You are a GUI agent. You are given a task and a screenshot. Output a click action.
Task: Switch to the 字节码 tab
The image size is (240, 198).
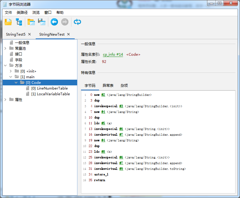pyautogui.click(x=90, y=86)
